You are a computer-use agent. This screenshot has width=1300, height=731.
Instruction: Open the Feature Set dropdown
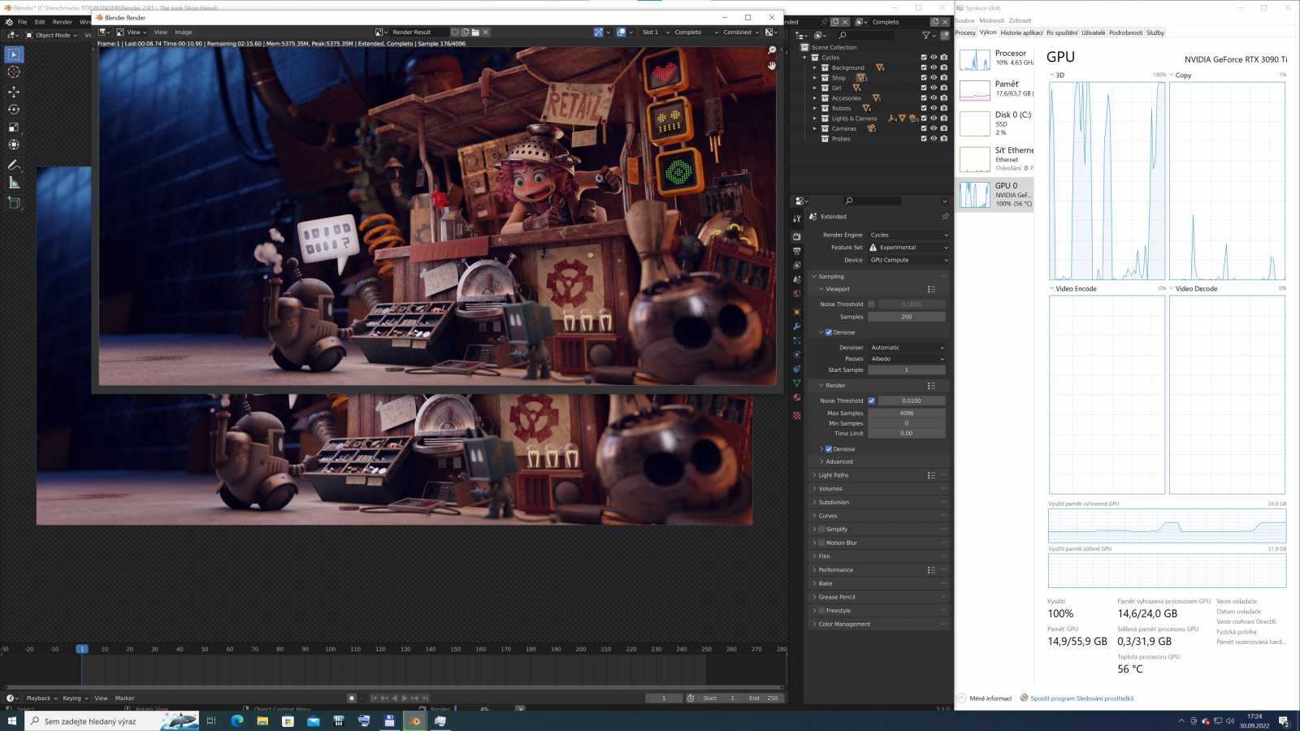coord(908,248)
